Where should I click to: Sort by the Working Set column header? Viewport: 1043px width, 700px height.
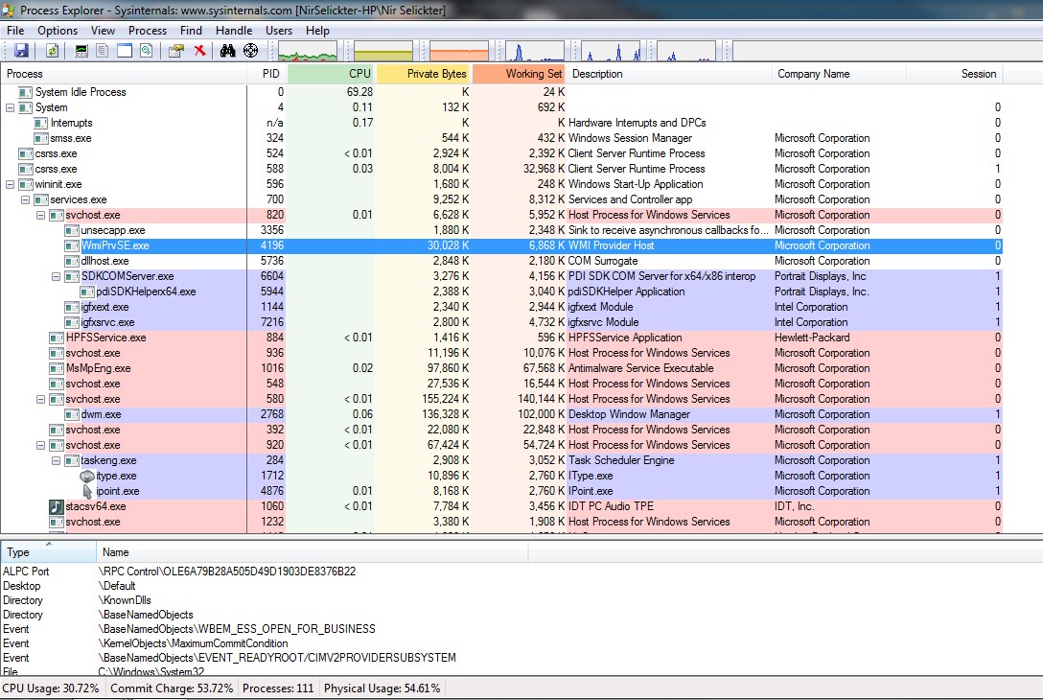click(x=519, y=74)
